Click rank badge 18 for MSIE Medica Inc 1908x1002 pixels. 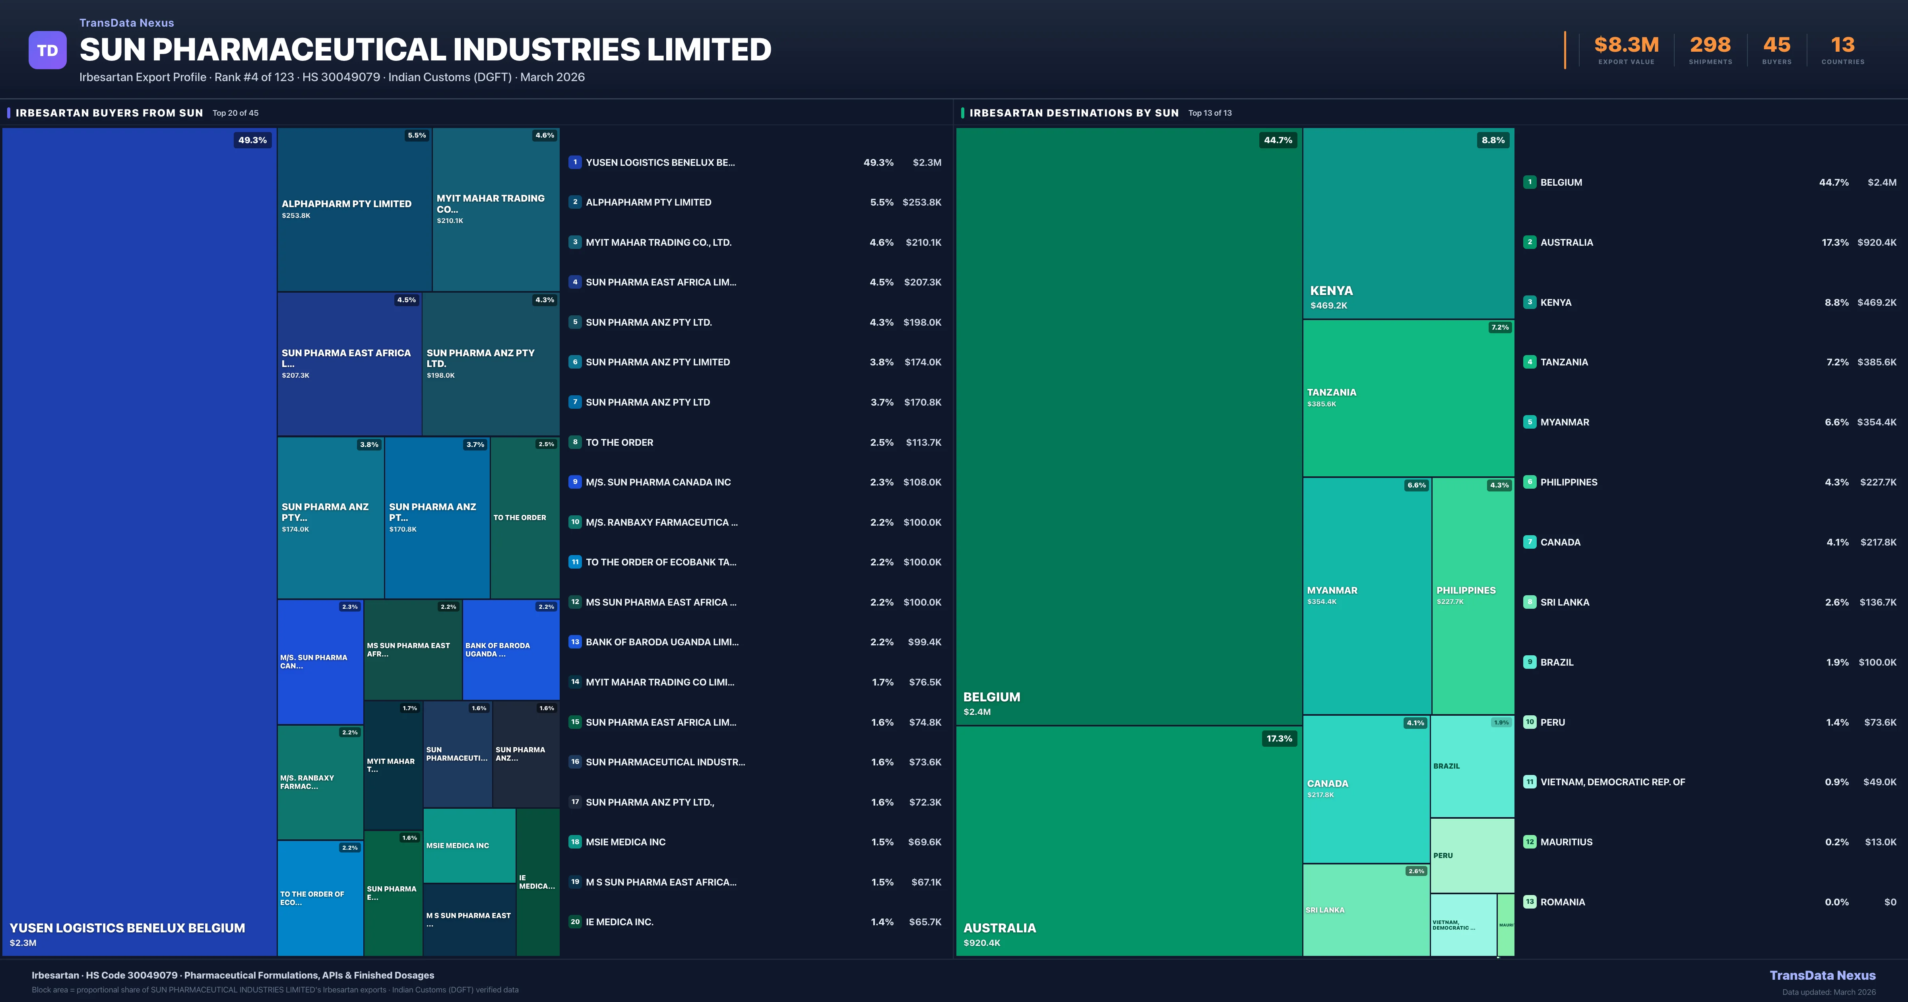[575, 842]
